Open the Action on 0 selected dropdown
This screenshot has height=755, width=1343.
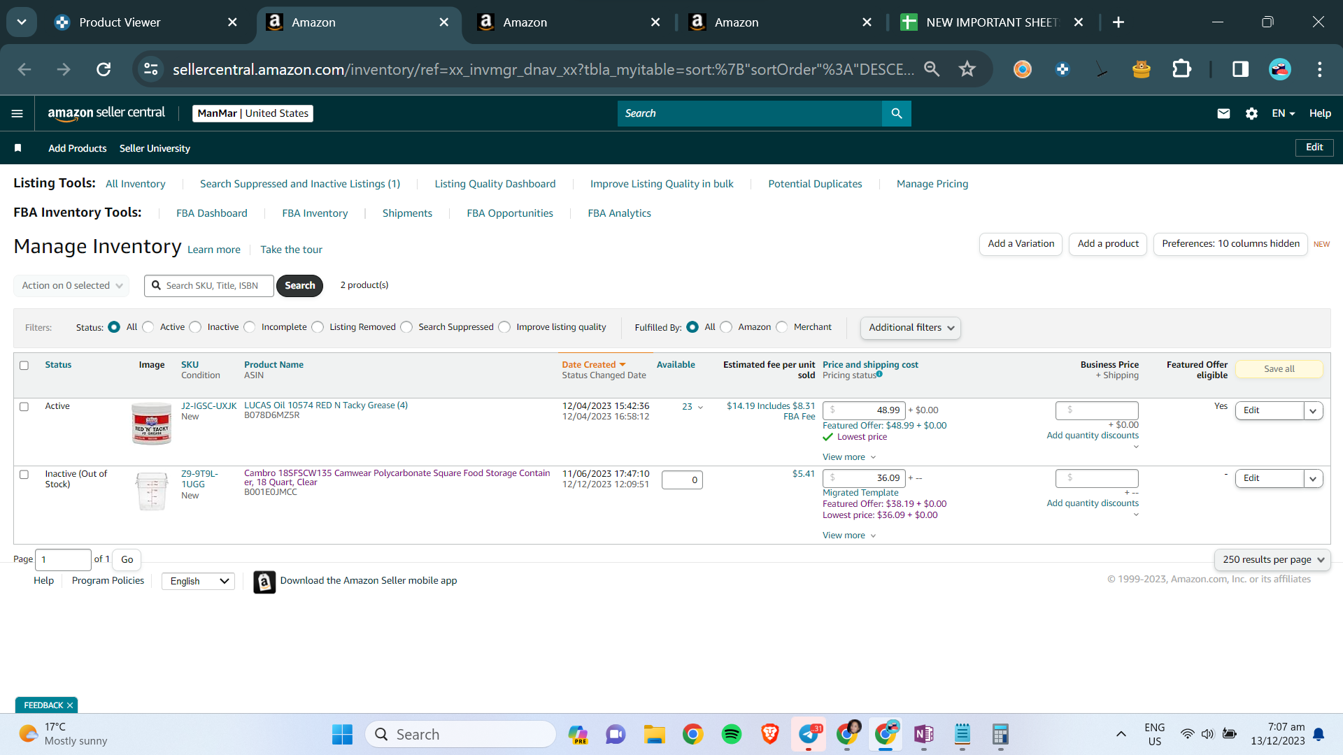71,285
